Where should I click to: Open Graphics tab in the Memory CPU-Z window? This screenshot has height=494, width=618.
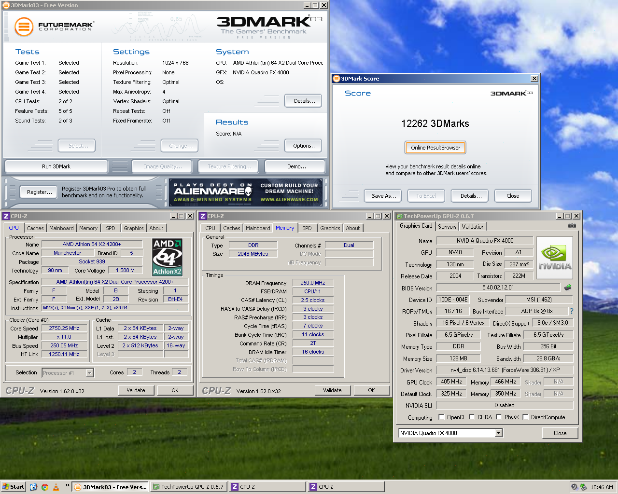[x=330, y=228]
